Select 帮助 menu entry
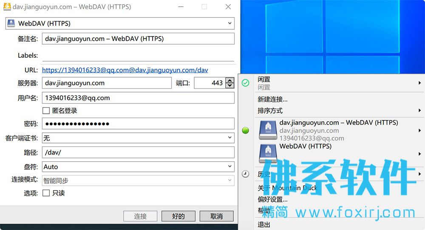Viewport: 425px width, 230px height. 264,210
